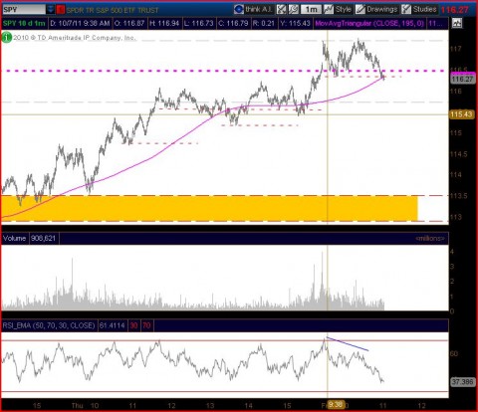
Task: Click the Drawings pencil icon
Action: point(360,9)
